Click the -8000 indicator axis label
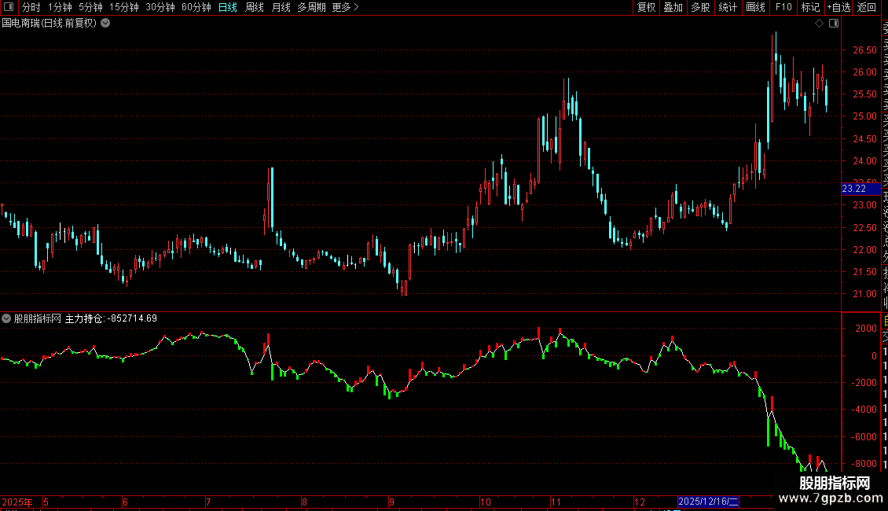The image size is (888, 511). [x=864, y=463]
